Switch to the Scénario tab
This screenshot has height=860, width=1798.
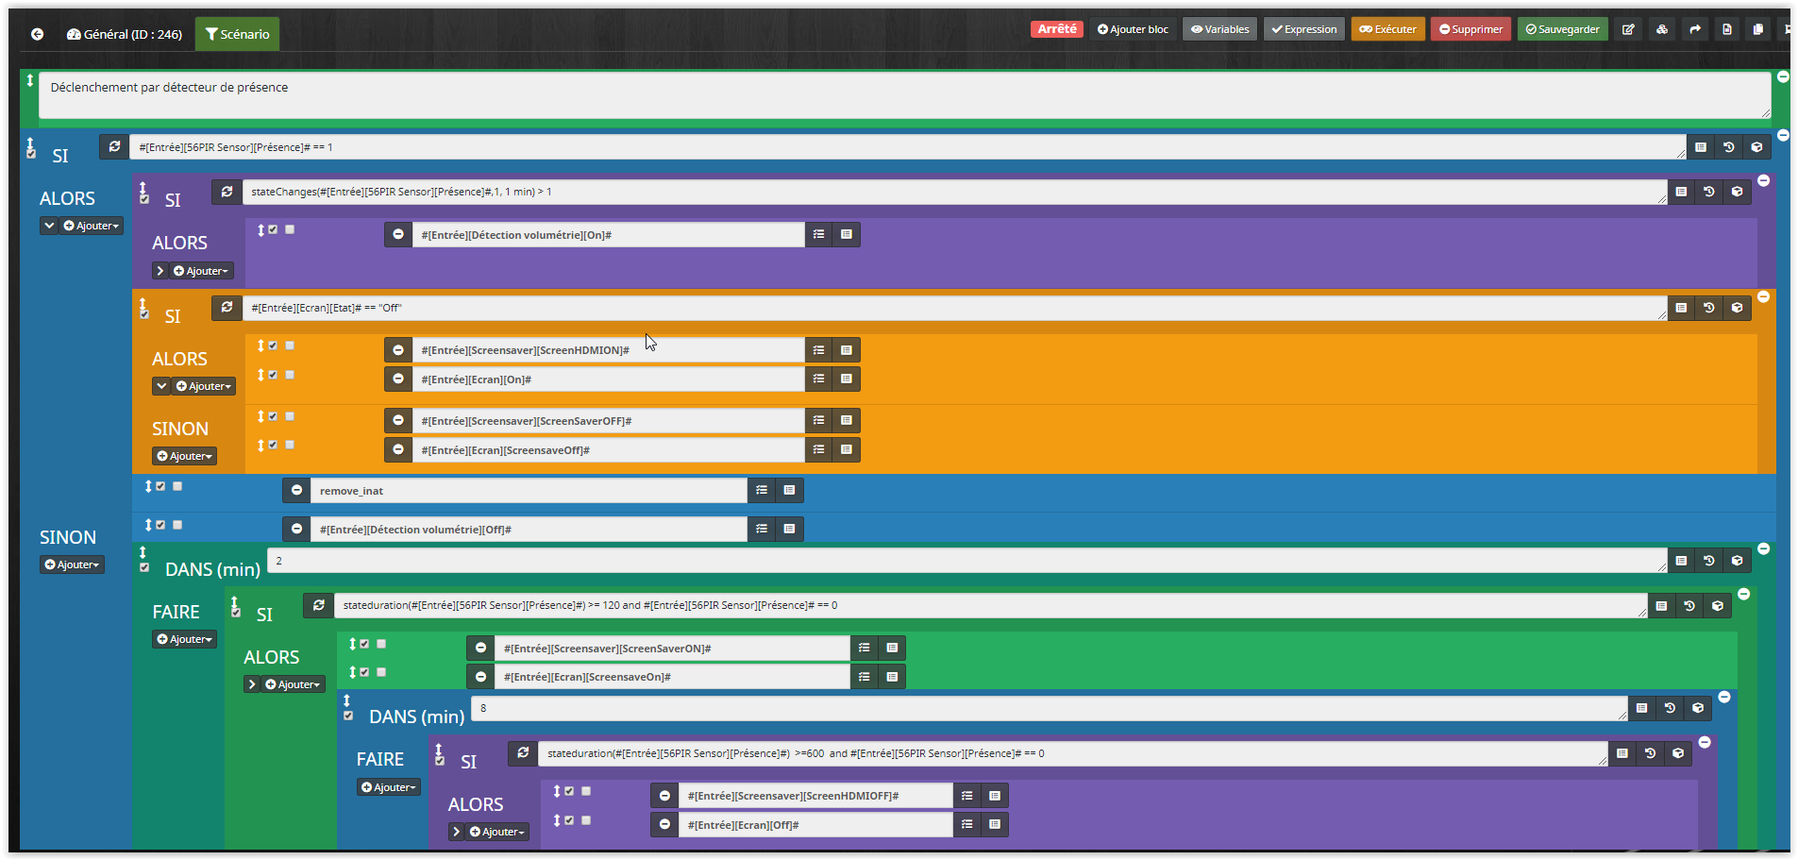coord(237,34)
